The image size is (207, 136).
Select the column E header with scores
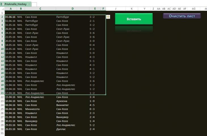(x=95, y=9)
